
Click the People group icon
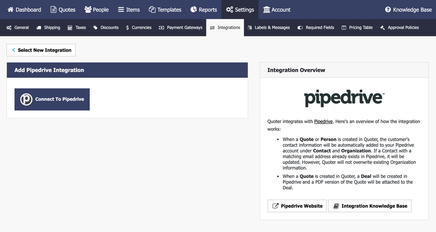click(x=88, y=10)
